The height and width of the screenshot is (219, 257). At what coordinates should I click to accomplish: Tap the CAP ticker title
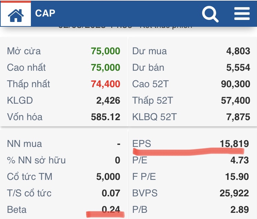(45, 13)
